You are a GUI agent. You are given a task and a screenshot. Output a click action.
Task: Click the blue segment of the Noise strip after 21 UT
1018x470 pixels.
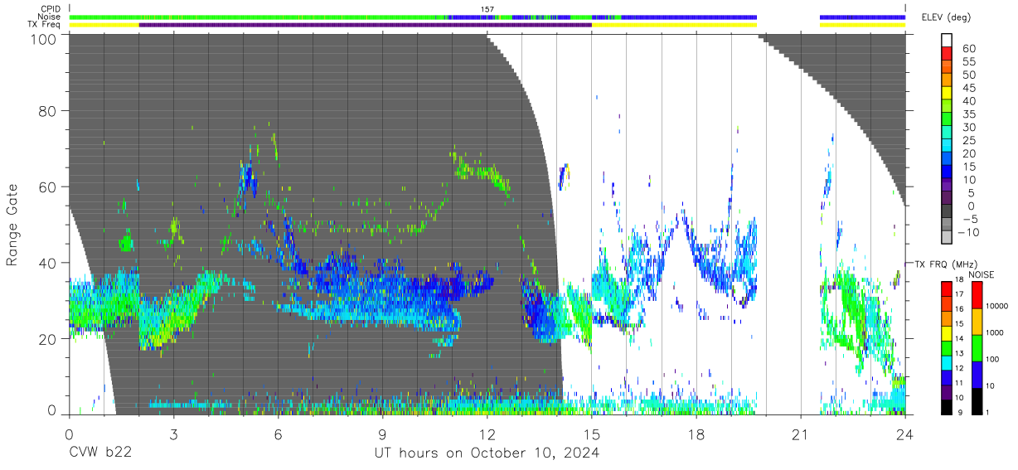(862, 17)
